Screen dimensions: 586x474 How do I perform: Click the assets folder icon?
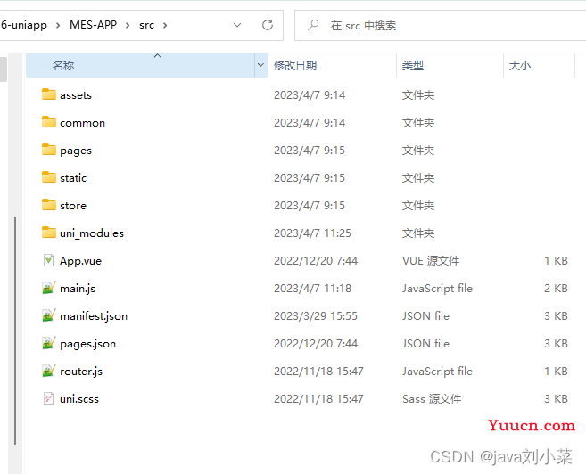coord(48,94)
